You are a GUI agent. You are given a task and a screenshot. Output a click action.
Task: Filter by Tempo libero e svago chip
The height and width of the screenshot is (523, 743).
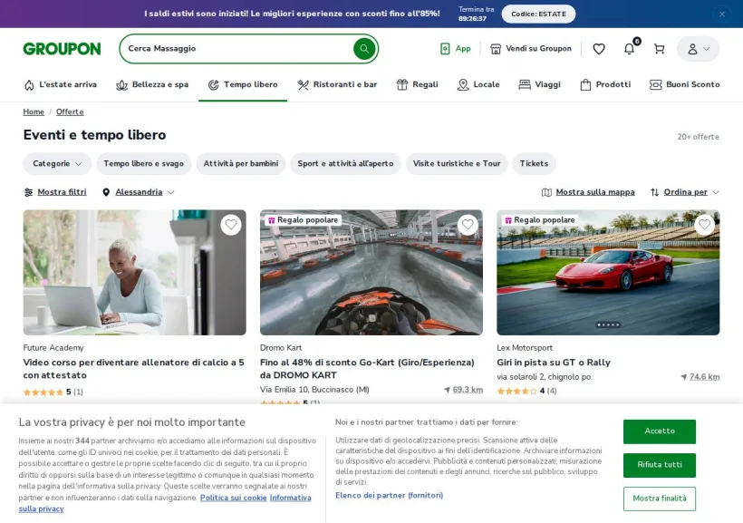tap(143, 163)
